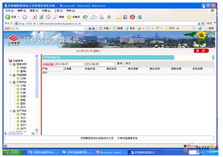Collapse the 生产效益 tree node

click(x=10, y=111)
